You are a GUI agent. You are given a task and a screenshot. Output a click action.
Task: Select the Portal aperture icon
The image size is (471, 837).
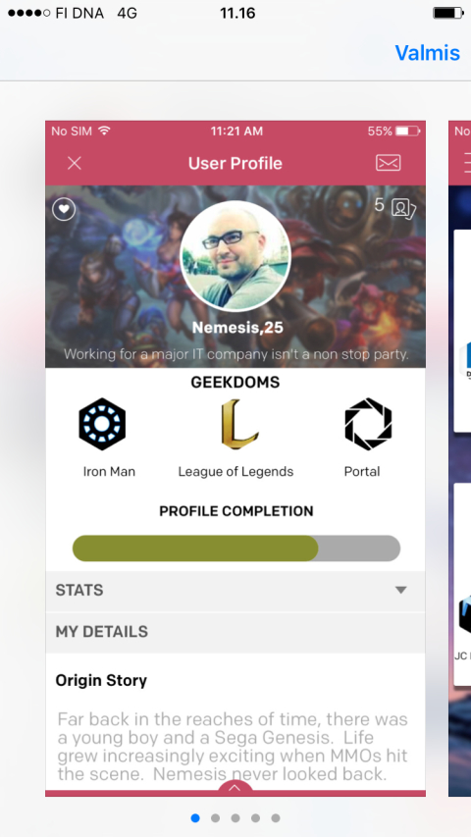coord(368,424)
